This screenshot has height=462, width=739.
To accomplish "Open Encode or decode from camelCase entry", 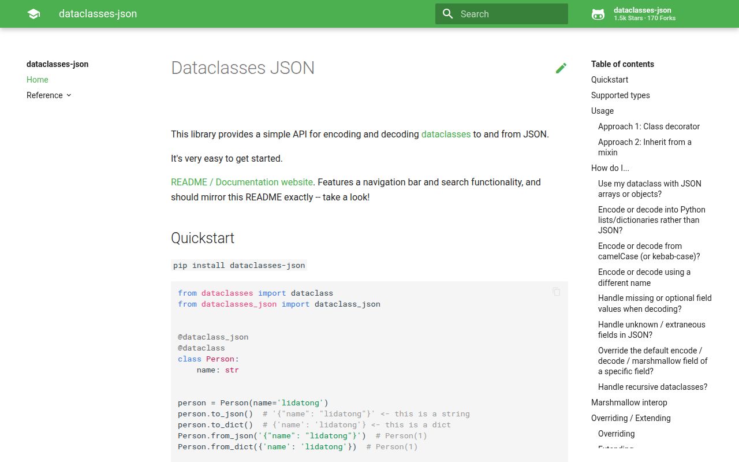I will coord(649,251).
